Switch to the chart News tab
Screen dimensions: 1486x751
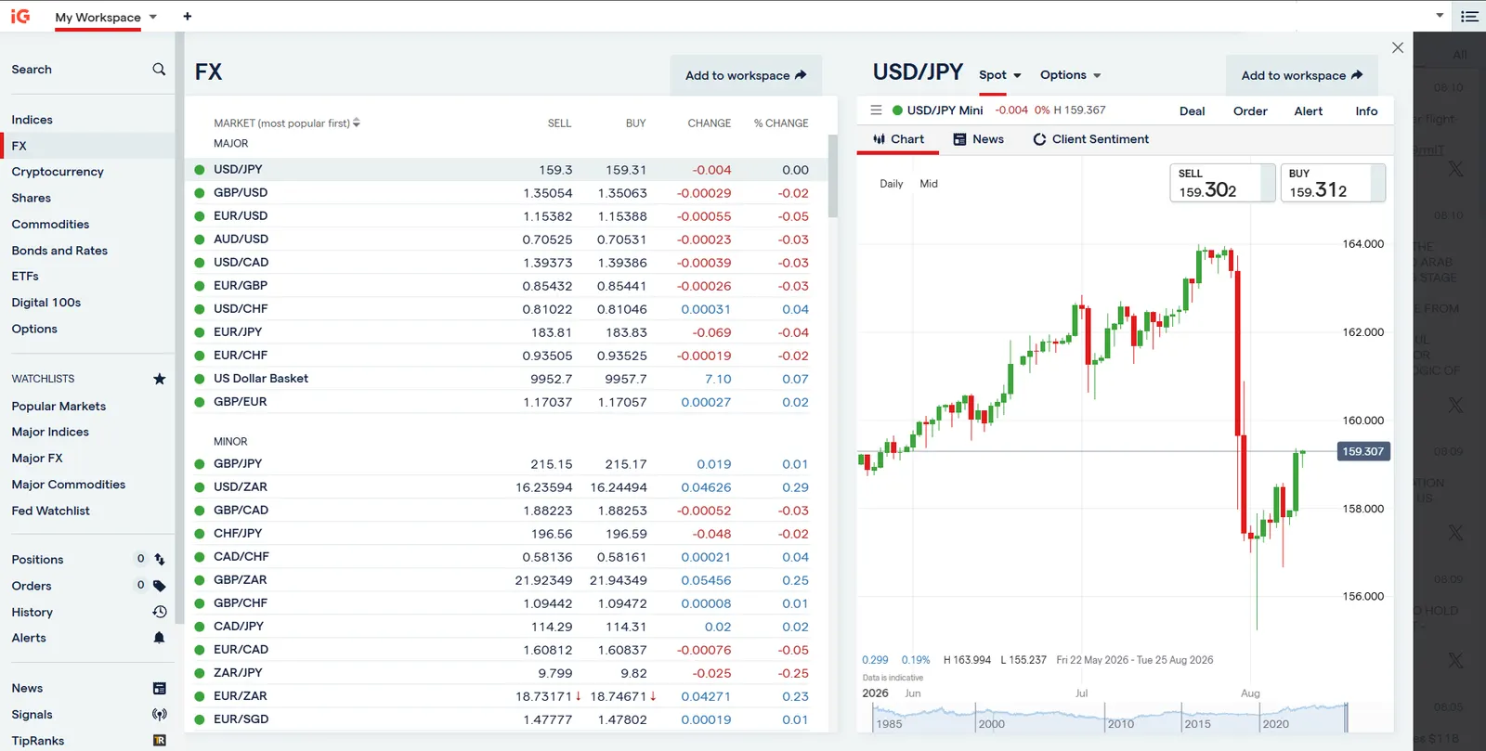[978, 139]
